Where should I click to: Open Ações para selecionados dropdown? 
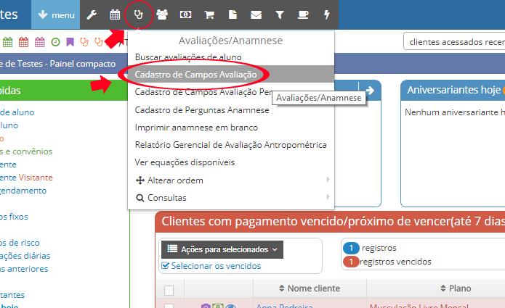pyautogui.click(x=222, y=249)
